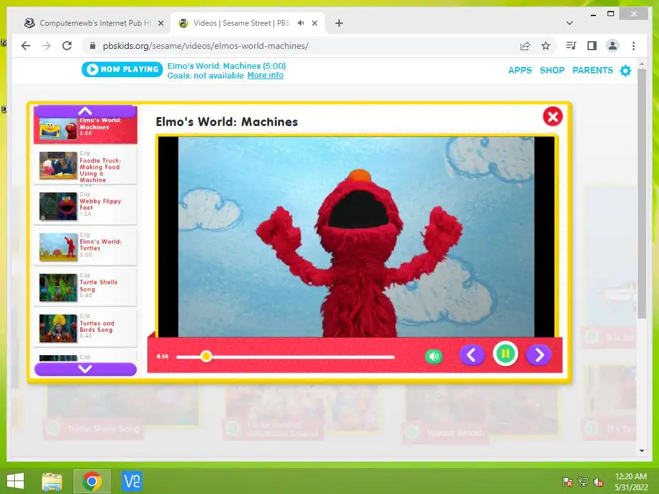Image resolution: width=659 pixels, height=494 pixels.
Task: Open tab search dropdown chevron
Action: pos(570,23)
